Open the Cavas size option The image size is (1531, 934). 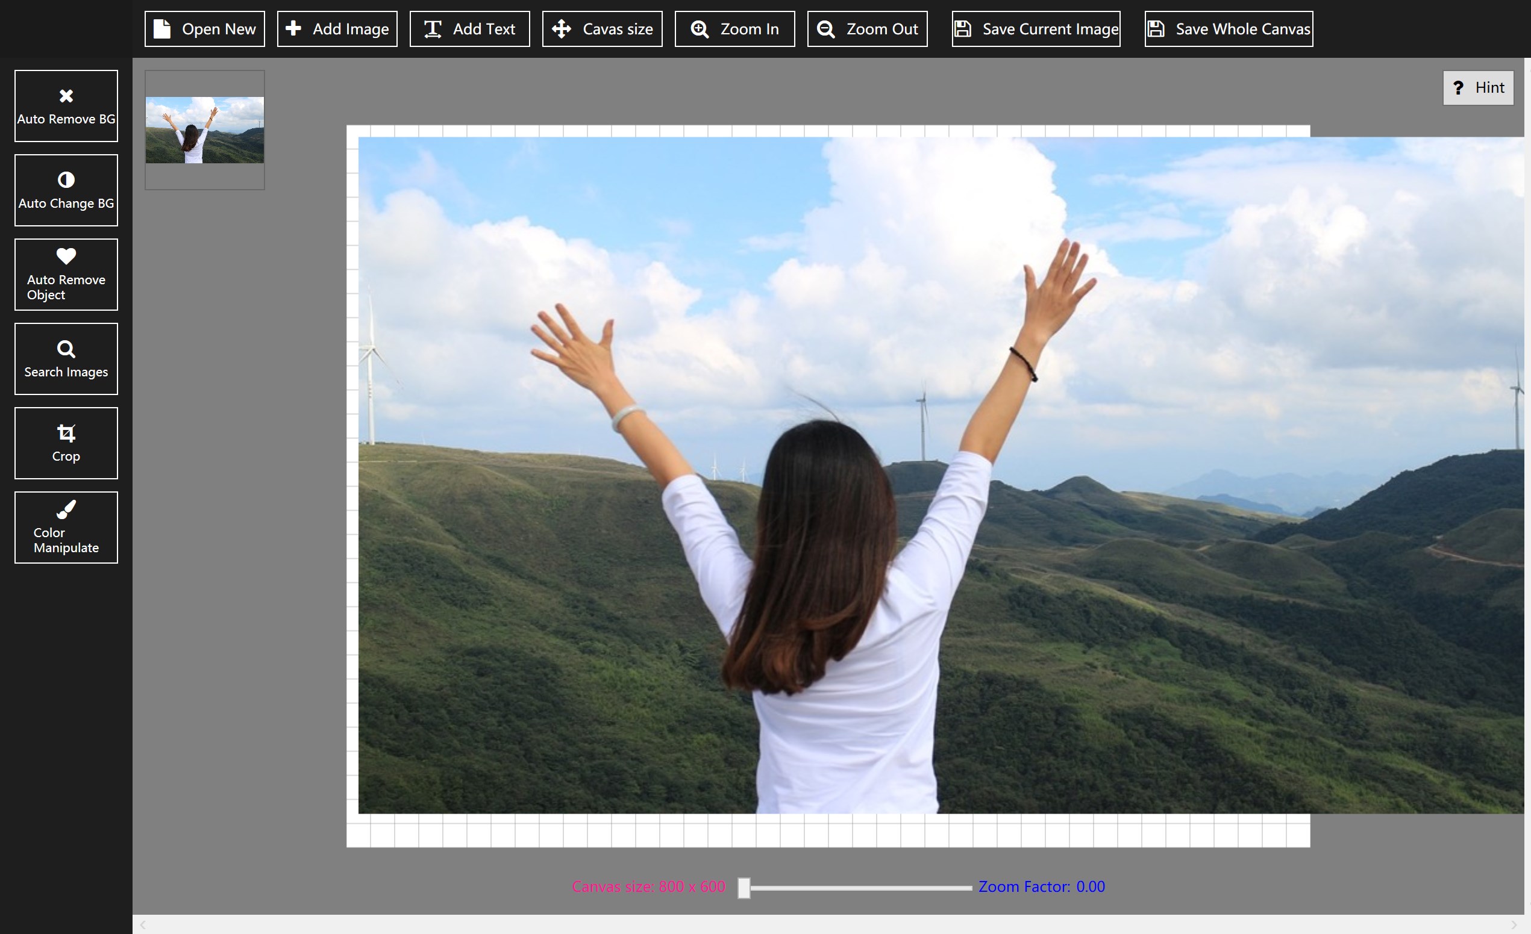[x=601, y=29]
